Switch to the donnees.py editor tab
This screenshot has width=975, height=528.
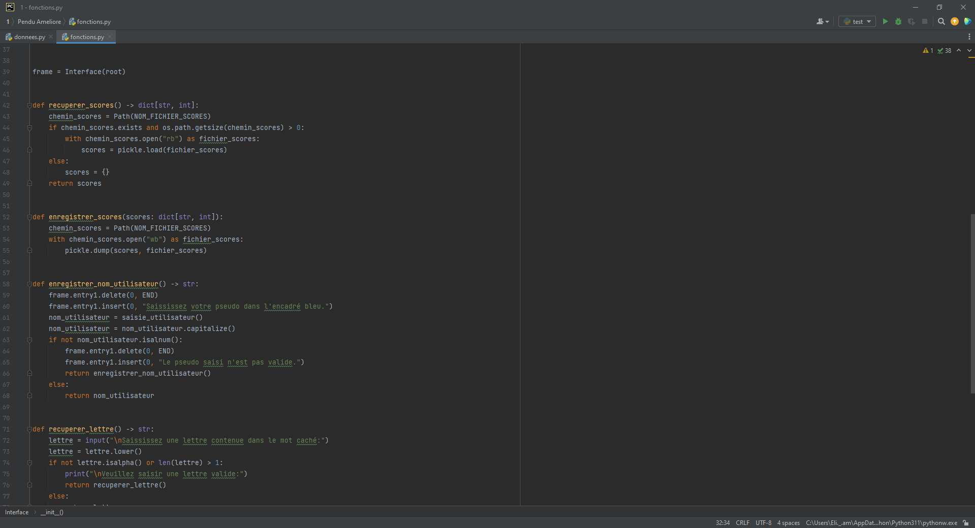click(29, 37)
